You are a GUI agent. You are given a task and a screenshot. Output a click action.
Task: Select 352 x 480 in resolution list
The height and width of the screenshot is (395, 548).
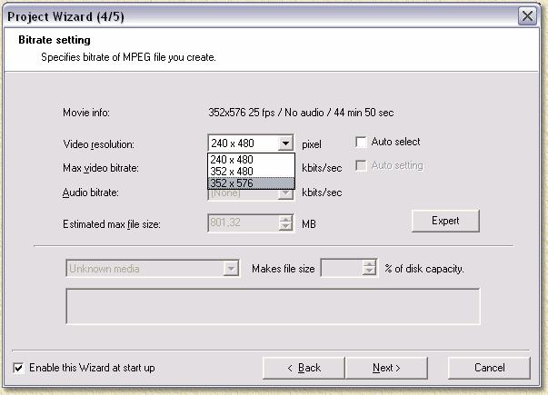pyautogui.click(x=251, y=172)
